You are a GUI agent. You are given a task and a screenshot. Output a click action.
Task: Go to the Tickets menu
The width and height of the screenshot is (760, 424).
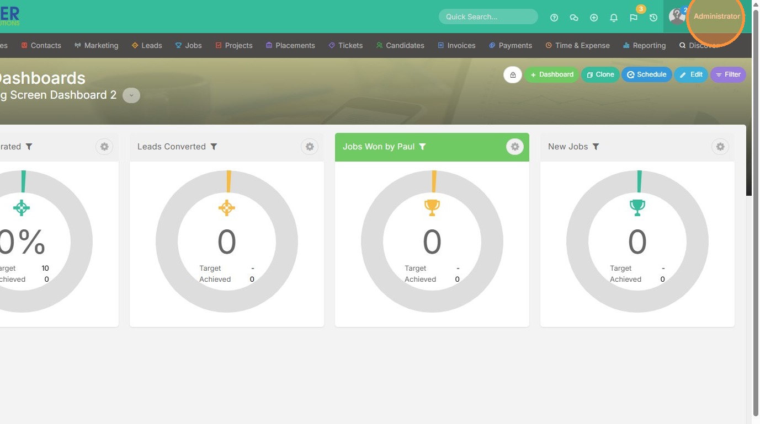tap(346, 46)
